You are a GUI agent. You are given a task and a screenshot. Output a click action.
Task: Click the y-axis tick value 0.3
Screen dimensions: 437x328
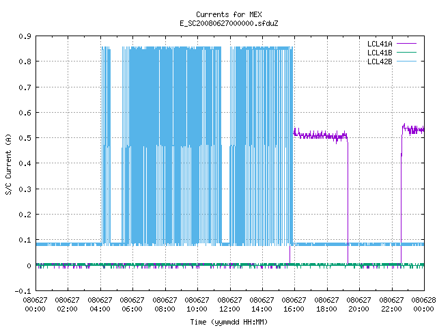click(25, 189)
